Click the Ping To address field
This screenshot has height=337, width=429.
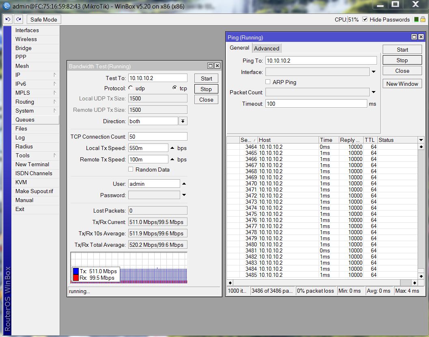321,61
